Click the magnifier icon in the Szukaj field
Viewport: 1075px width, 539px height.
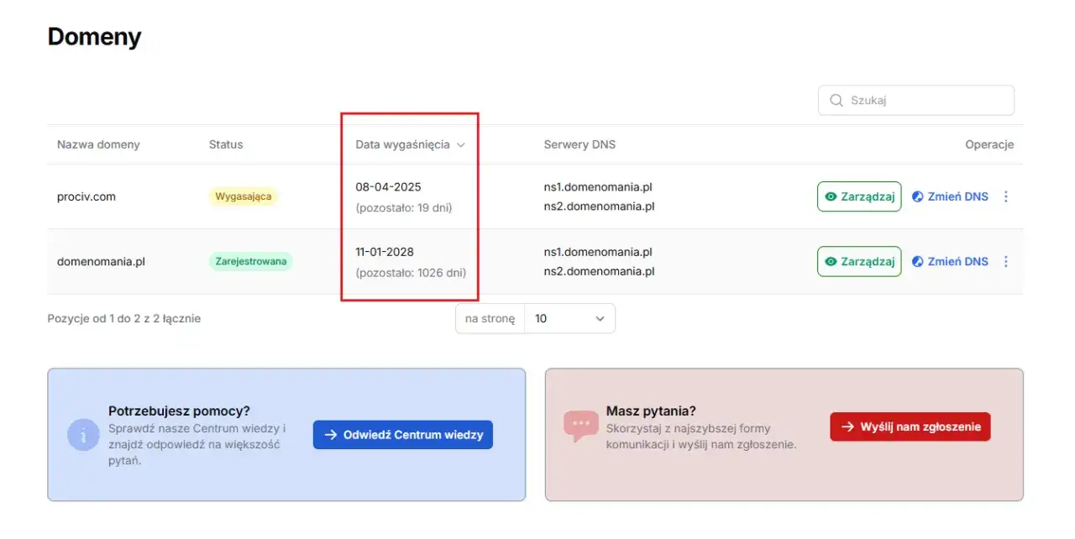tap(836, 100)
